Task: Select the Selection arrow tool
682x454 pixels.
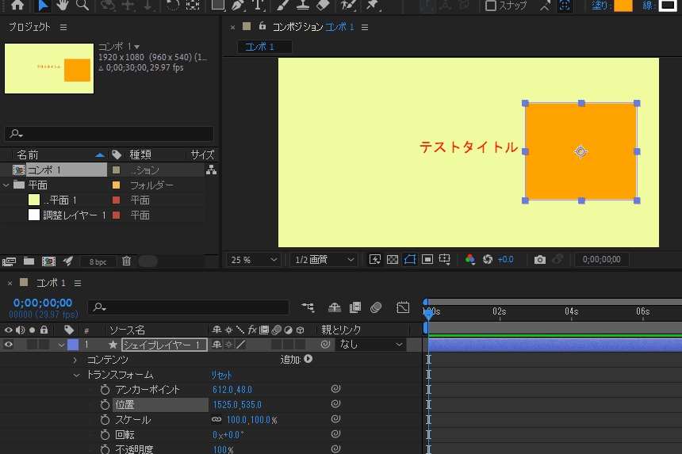Action: (43, 6)
